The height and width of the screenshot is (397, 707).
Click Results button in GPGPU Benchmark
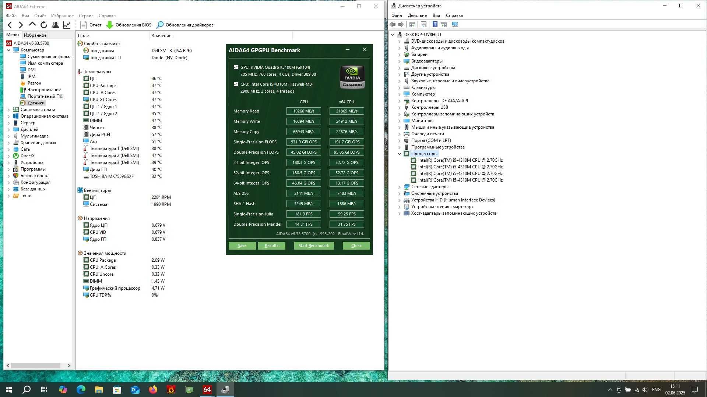pos(271,246)
